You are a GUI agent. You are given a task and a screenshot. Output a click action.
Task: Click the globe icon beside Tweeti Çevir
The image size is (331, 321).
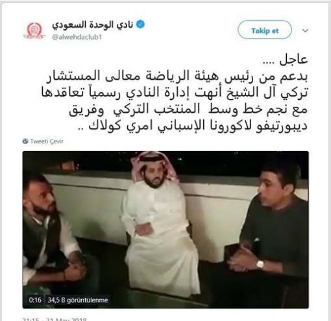click(25, 141)
